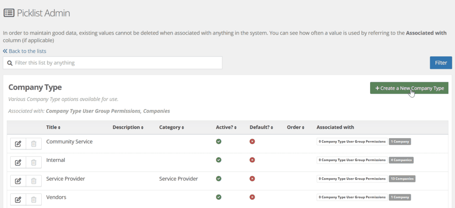This screenshot has height=208, width=455.
Task: Click Active checkmark for Vendors
Action: 219,197
